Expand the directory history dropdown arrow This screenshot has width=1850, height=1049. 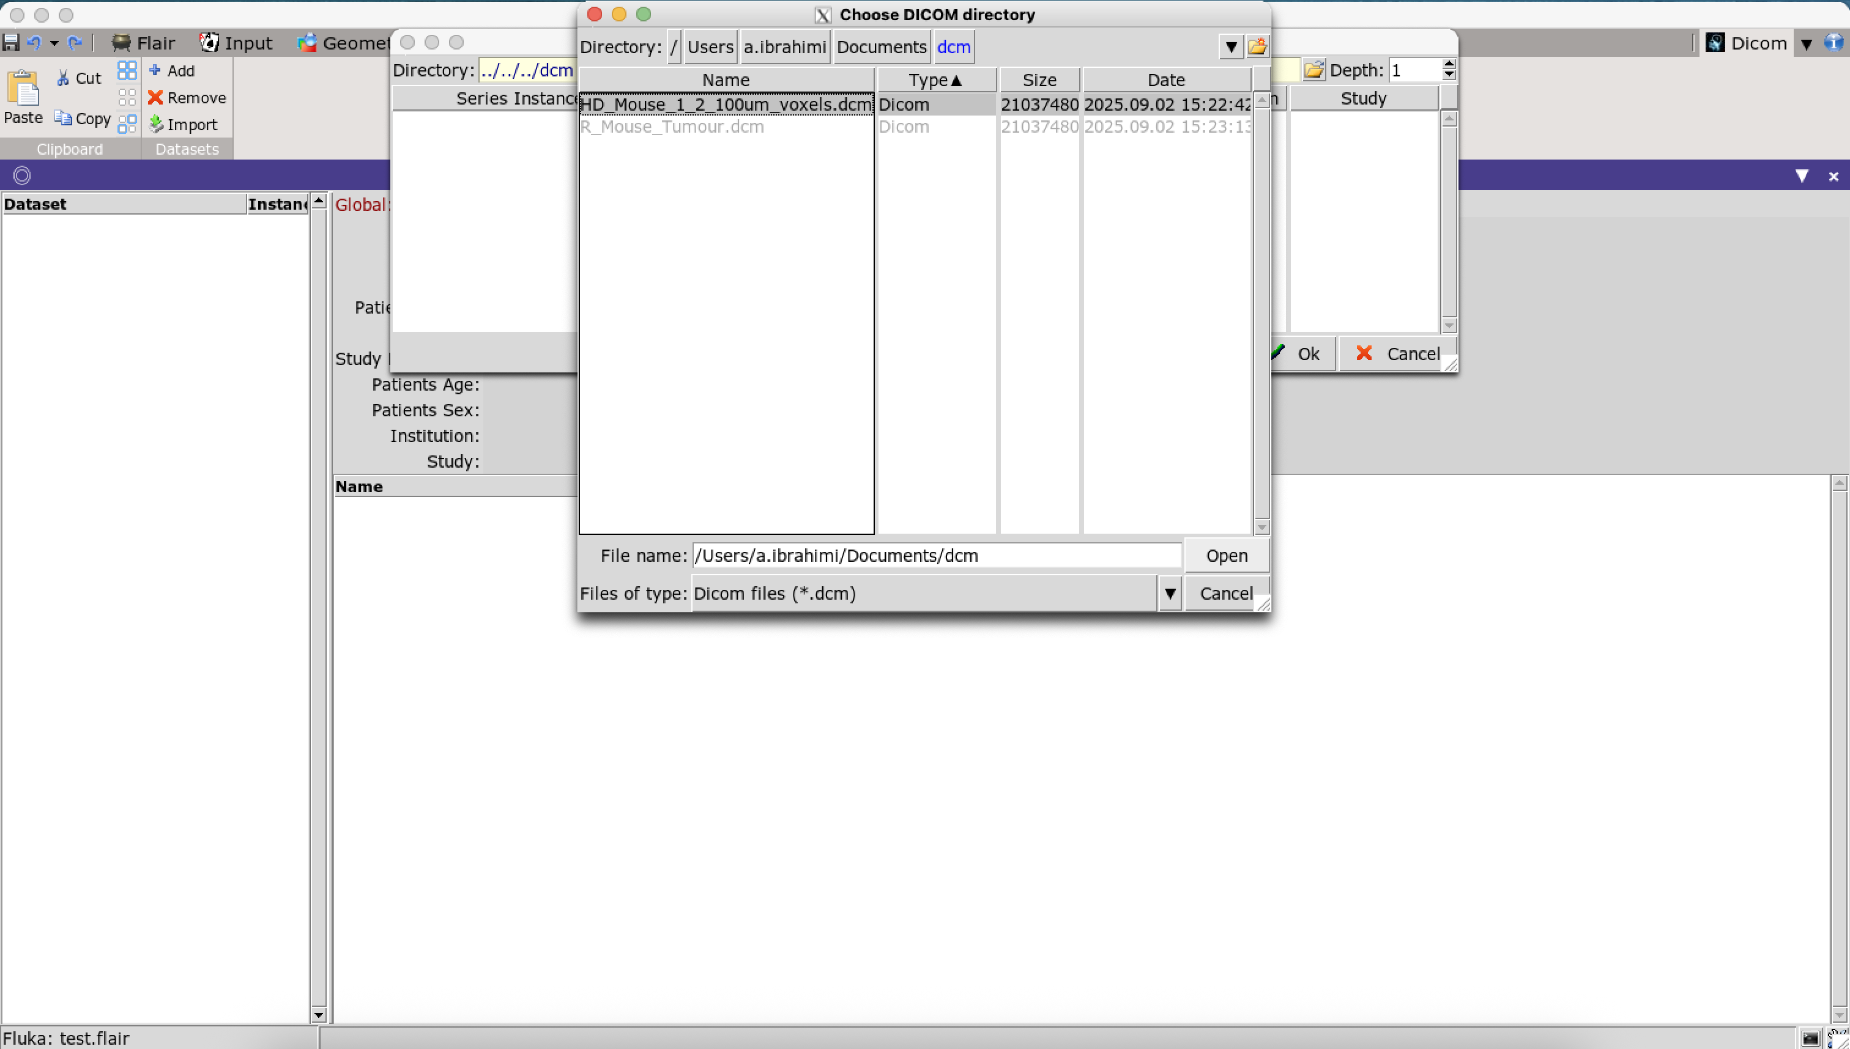click(x=1231, y=48)
